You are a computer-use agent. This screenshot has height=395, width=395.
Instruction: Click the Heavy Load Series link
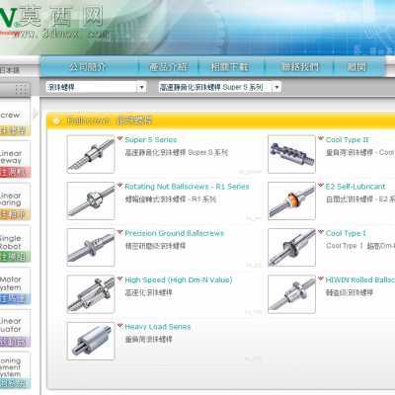tap(158, 327)
